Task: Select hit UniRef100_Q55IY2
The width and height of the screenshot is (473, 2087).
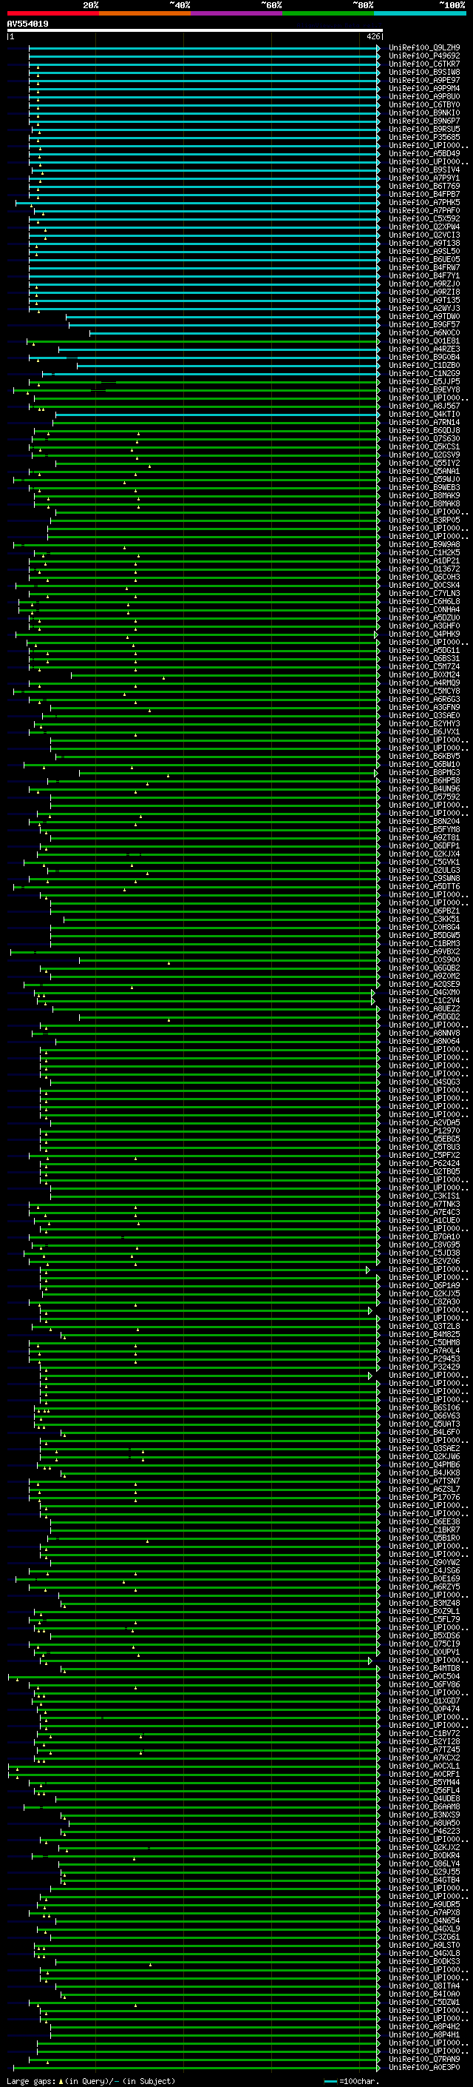Action: tap(424, 463)
